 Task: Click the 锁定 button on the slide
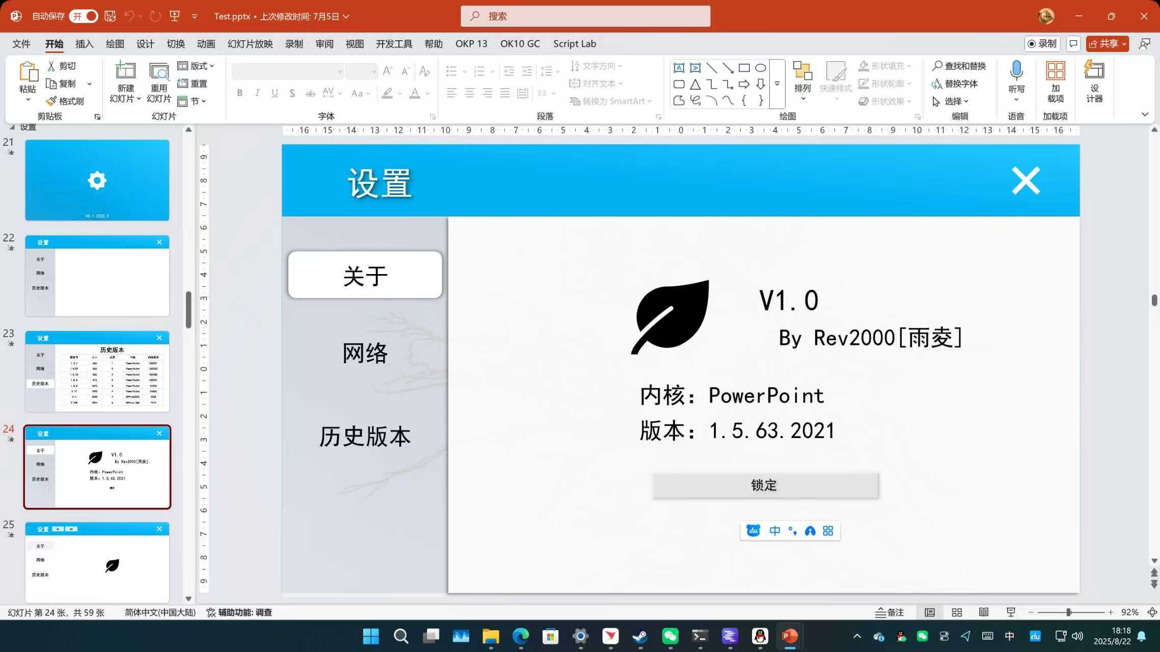pyautogui.click(x=765, y=485)
